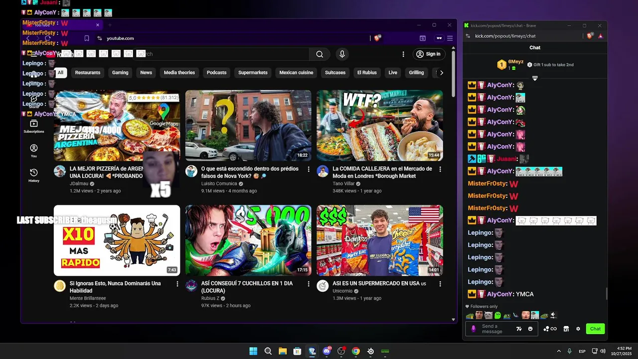Screen dimensions: 638x359
Task: Open the X10 MAS RAPIDO video thumbnail
Action: point(117,240)
